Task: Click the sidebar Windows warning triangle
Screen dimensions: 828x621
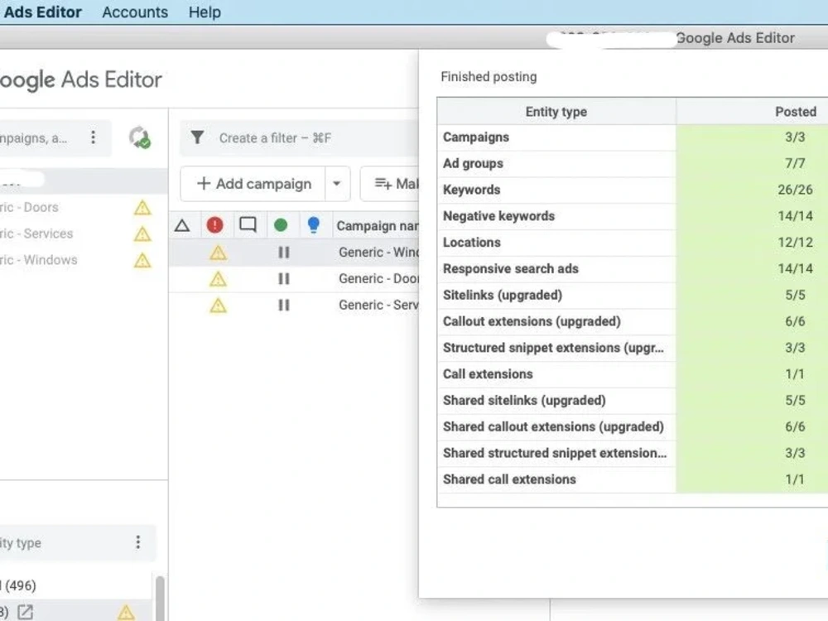Action: pos(142,260)
